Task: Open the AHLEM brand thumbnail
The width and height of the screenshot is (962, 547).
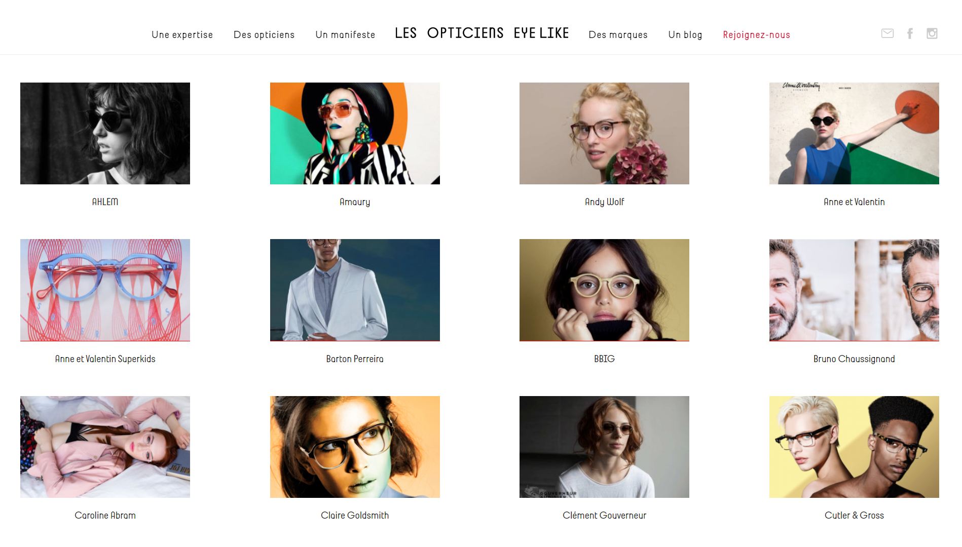Action: click(105, 133)
